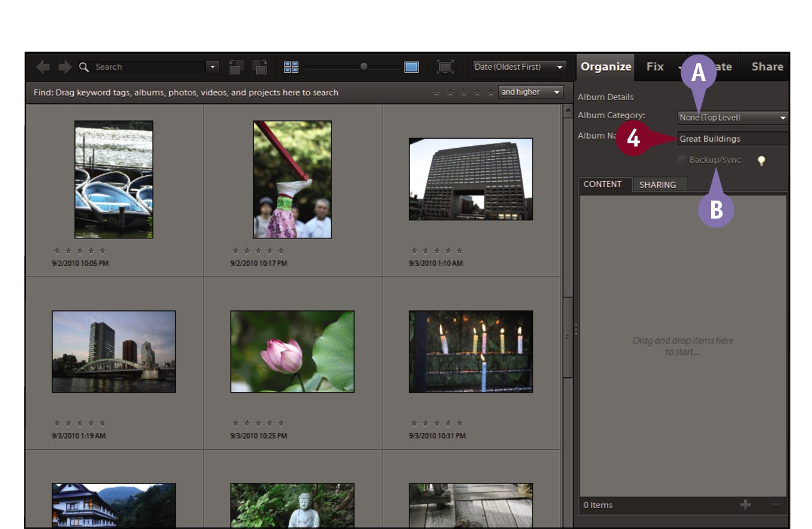Set first star in the rating filter
Screen dimensions: 812x529
[436, 92]
